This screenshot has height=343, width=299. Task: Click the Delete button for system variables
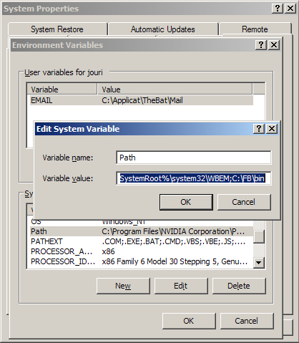(239, 286)
